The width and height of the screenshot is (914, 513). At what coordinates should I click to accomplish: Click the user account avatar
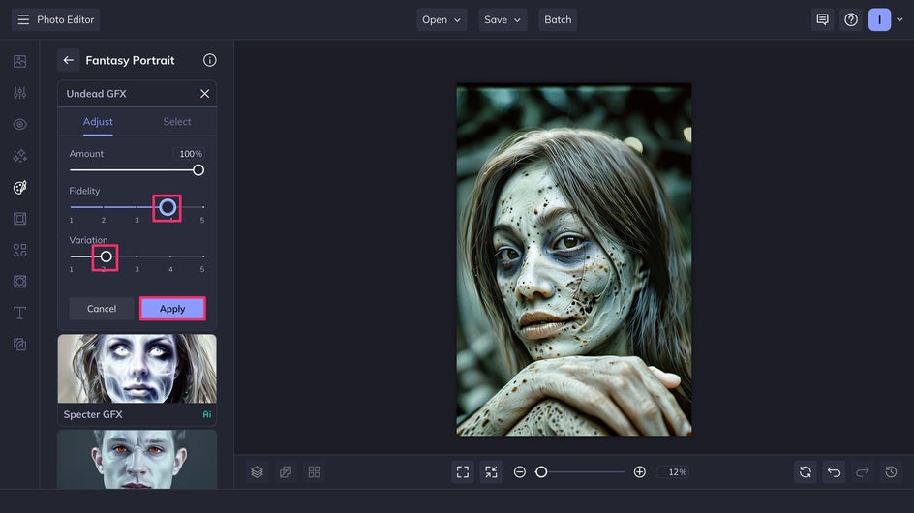[x=879, y=19]
